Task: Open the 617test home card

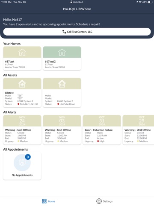Action: coord(22,58)
